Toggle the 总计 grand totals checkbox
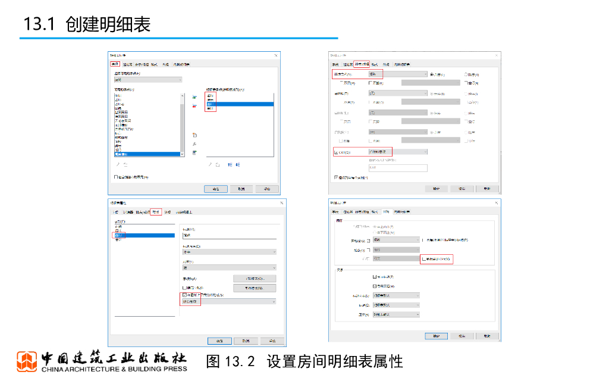Viewport: 609px width, 381px height. [x=336, y=152]
